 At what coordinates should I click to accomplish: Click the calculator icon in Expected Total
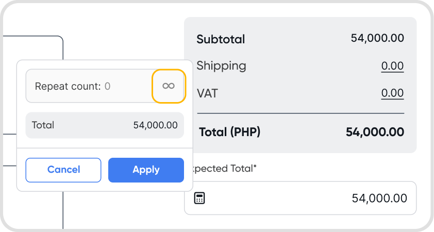click(199, 198)
